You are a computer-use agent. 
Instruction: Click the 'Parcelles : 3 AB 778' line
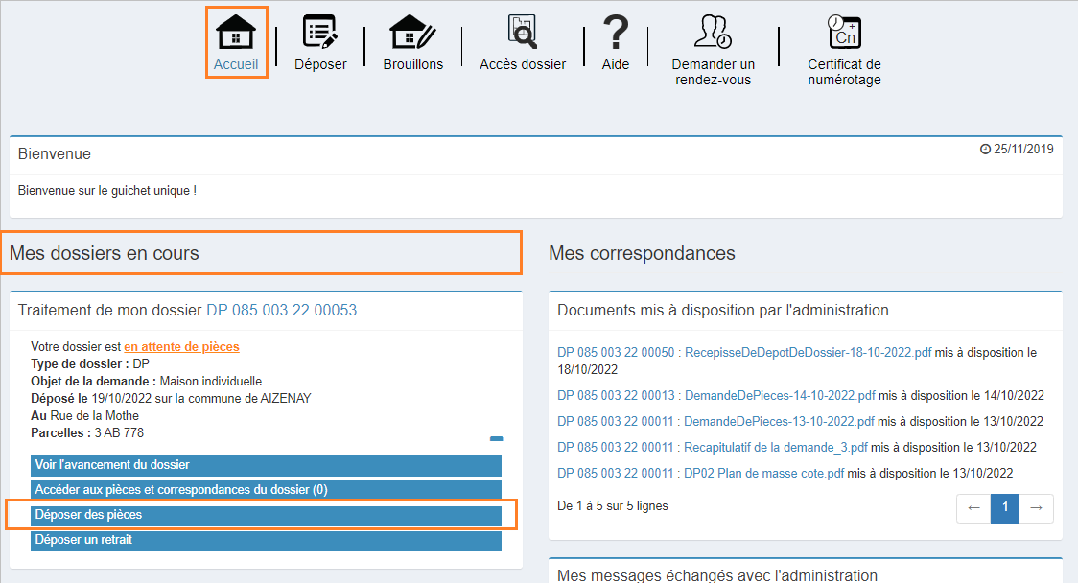coord(87,433)
